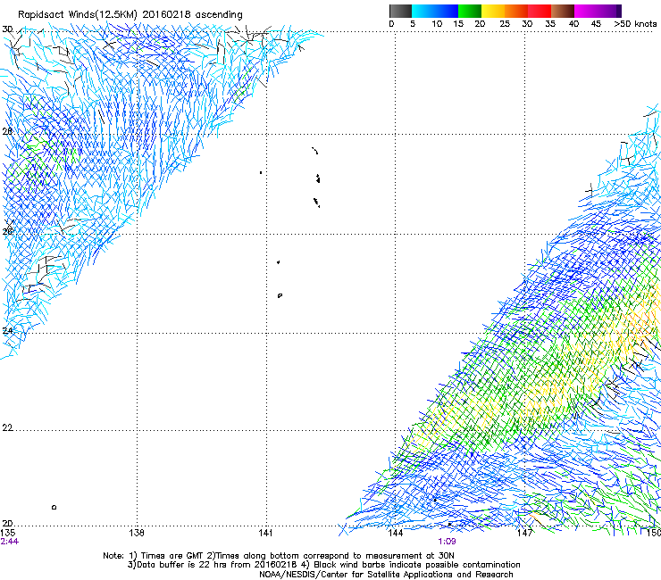Click the legend tick label 25
This screenshot has height=580, width=661.
(x=505, y=24)
